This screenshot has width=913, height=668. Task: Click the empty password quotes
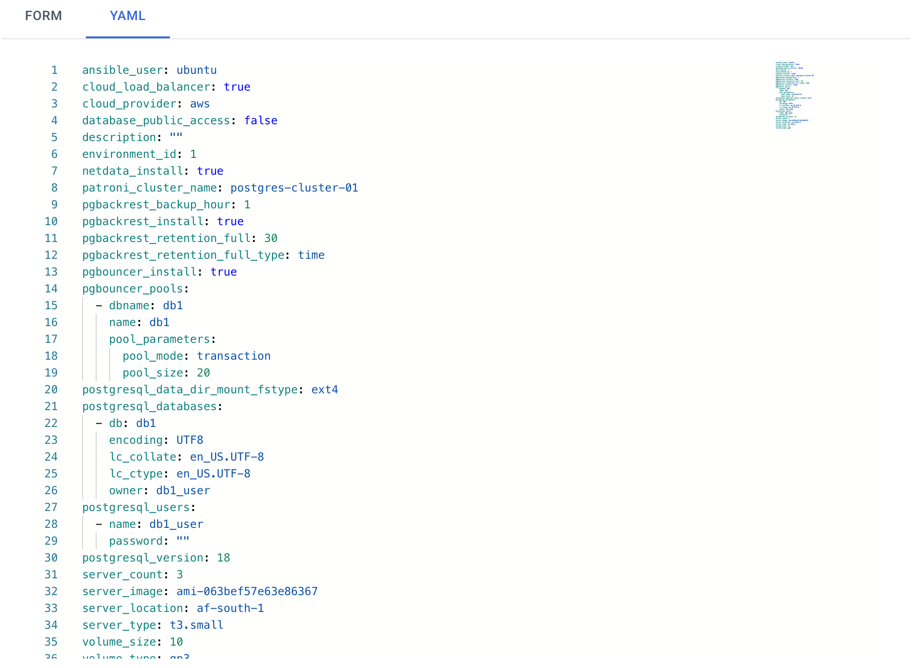click(x=183, y=541)
